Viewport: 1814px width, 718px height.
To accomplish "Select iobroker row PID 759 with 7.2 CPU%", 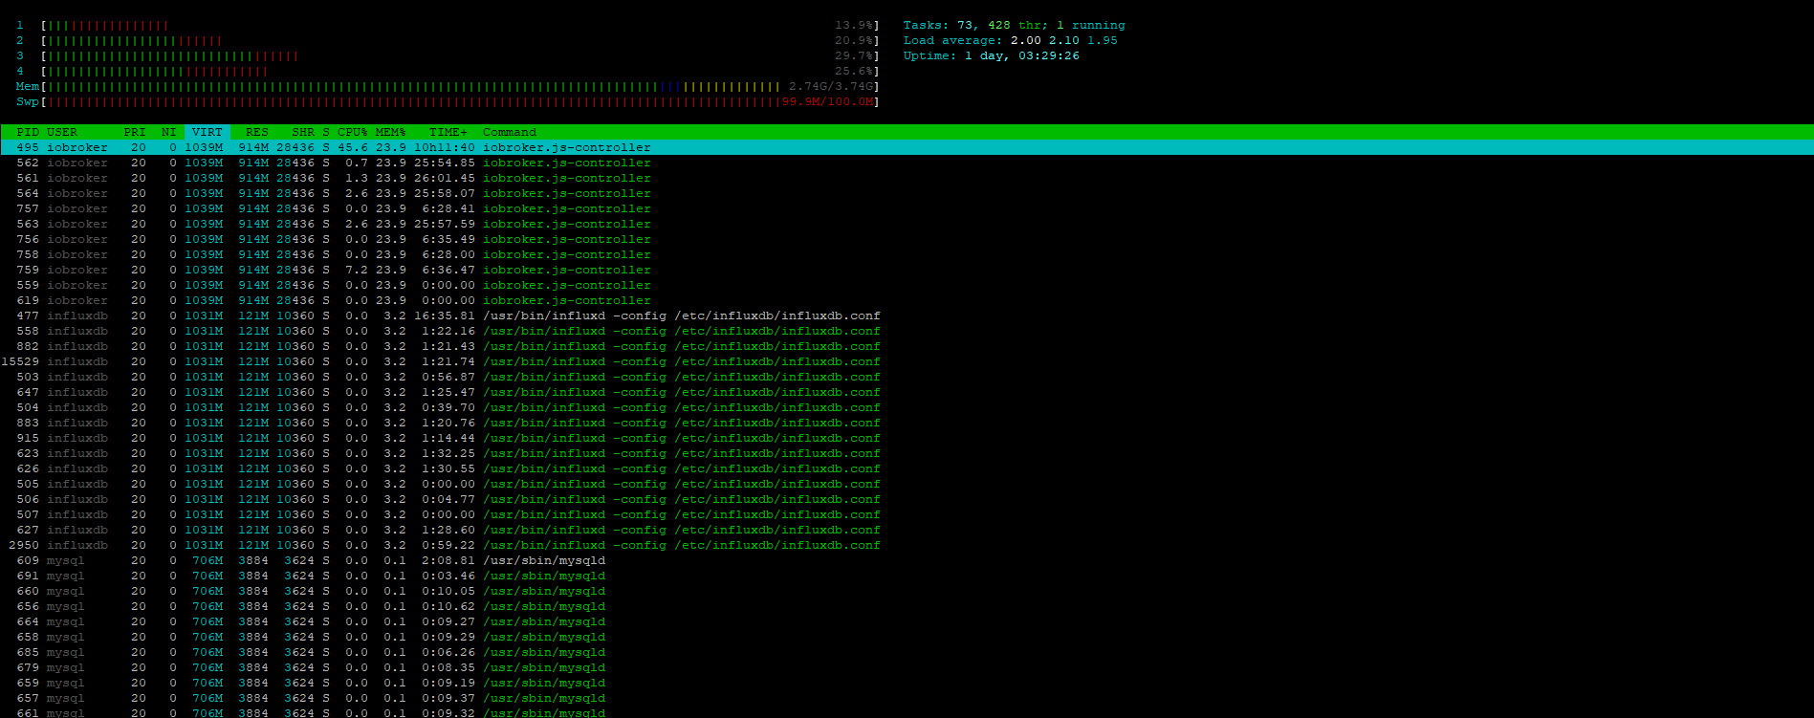I will [907, 270].
